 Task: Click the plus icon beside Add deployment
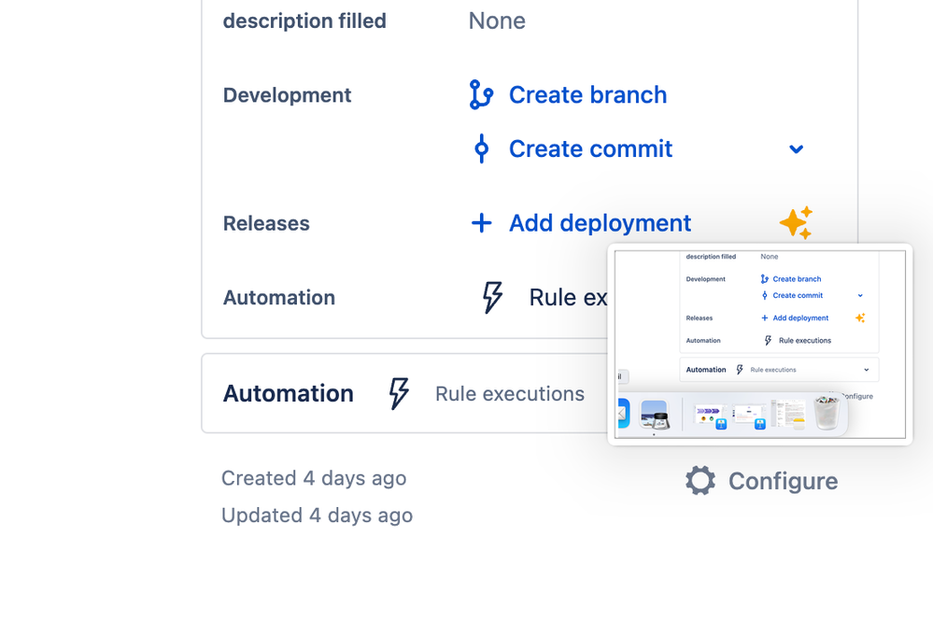point(481,223)
